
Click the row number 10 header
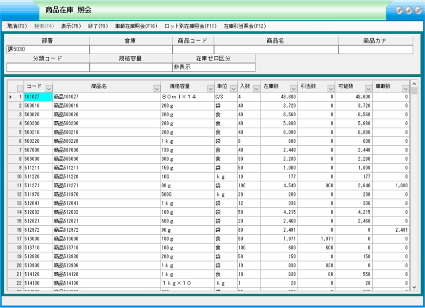pyautogui.click(x=16, y=176)
